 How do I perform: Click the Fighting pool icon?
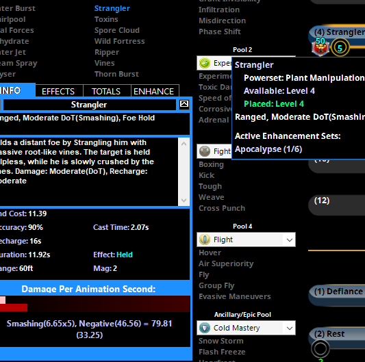205,151
